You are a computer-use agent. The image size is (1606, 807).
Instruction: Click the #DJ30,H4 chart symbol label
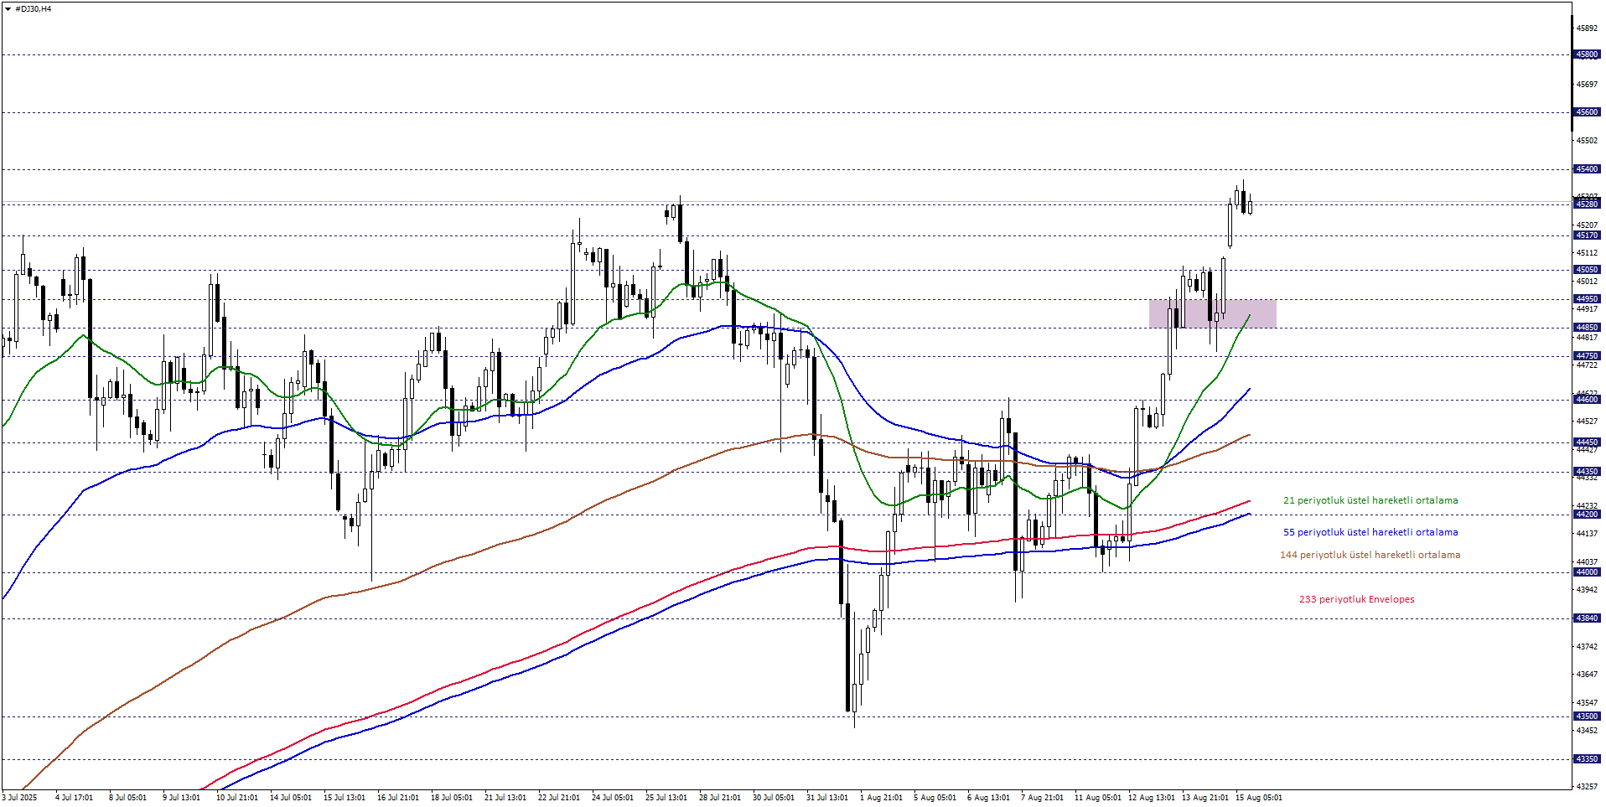(x=34, y=9)
